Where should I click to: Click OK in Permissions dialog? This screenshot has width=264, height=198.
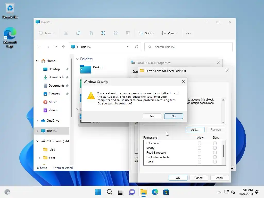point(178,178)
